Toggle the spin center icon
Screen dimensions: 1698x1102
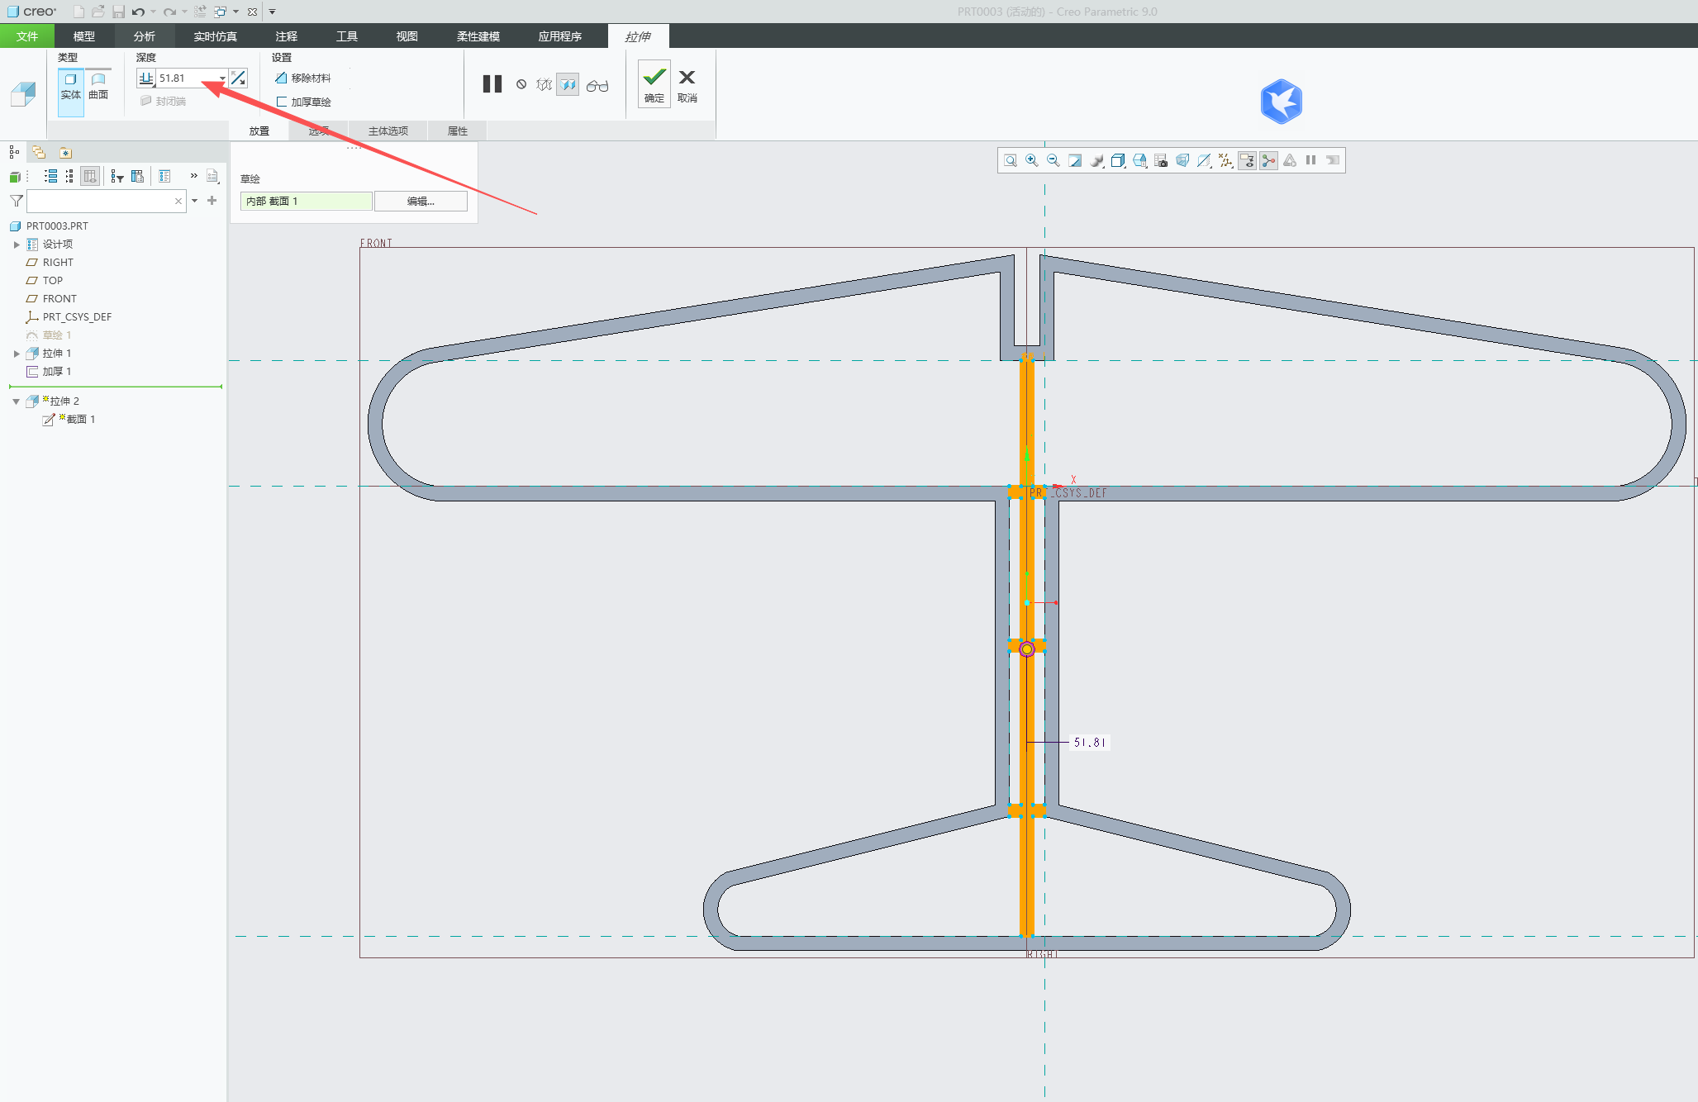point(1268,160)
